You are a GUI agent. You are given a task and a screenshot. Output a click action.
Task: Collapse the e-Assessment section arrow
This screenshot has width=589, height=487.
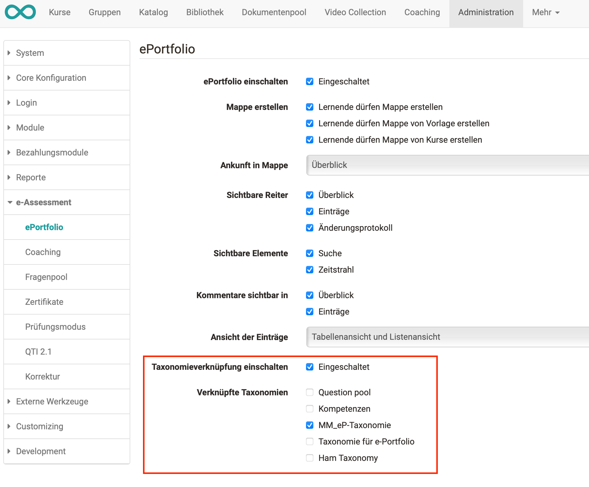point(10,202)
